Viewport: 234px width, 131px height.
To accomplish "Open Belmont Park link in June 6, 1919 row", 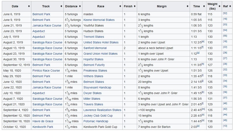I will tap(41, 14).
